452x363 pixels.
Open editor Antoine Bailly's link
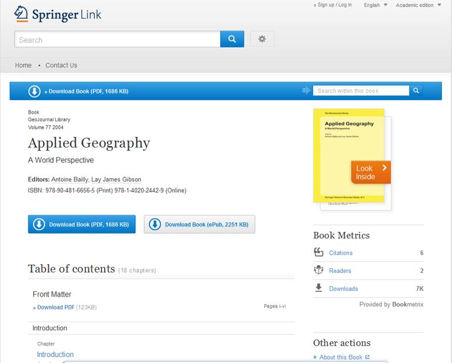pos(70,179)
